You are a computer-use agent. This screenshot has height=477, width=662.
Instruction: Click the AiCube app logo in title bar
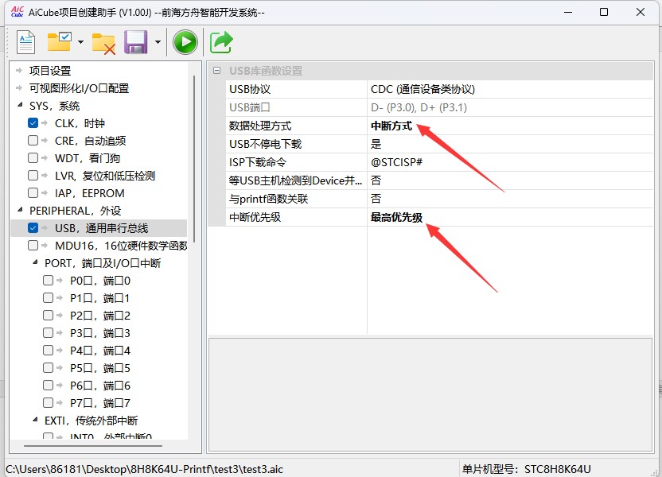click(18, 12)
